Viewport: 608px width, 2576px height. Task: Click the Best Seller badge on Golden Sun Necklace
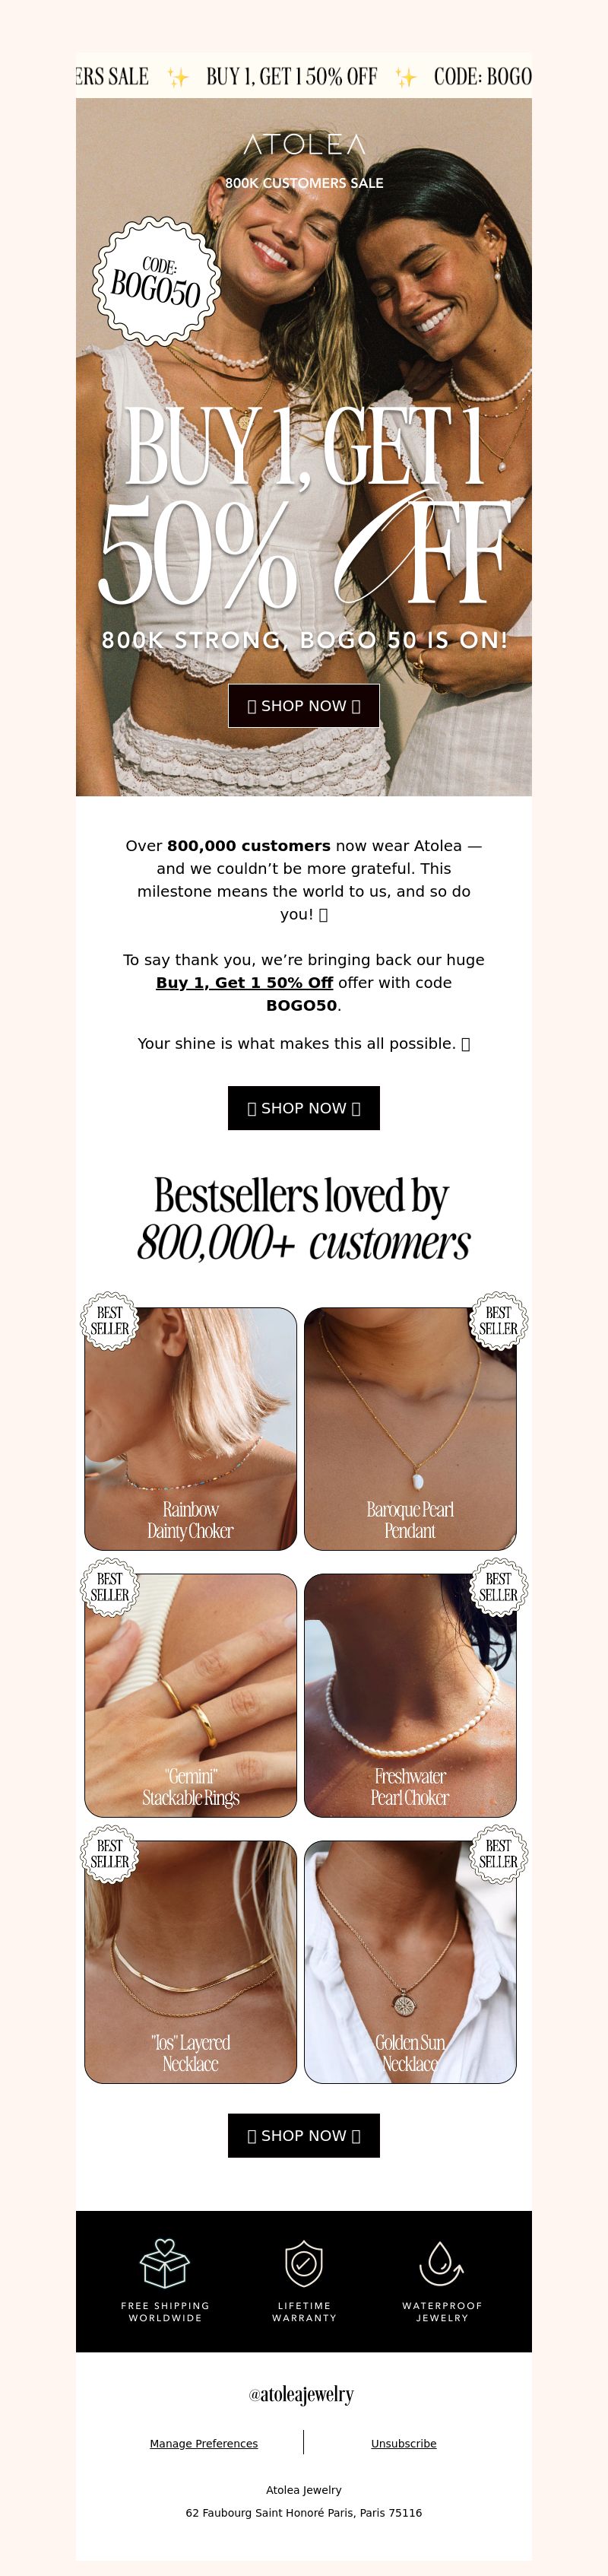pyautogui.click(x=498, y=1854)
